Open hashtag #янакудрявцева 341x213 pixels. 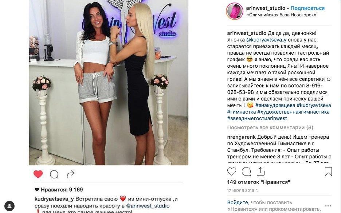pyautogui.click(x=275, y=106)
